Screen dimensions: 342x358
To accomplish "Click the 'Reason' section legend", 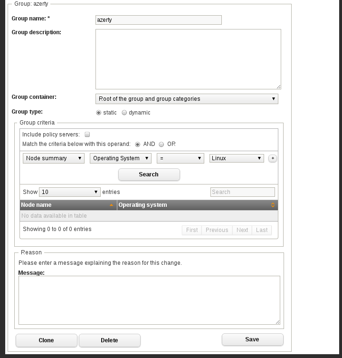I will [x=31, y=252].
